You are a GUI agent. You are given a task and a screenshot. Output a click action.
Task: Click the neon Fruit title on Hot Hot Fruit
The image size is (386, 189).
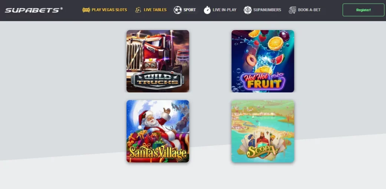coord(264,84)
